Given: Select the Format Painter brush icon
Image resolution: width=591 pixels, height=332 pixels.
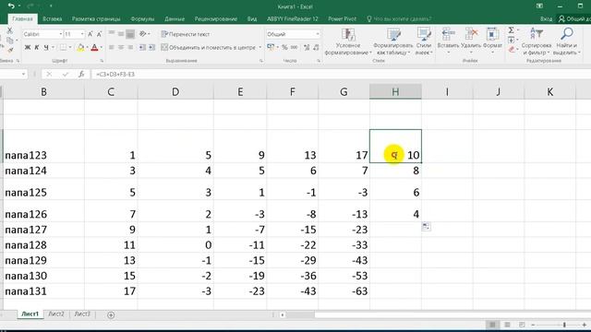Looking at the screenshot, I should [x=10, y=50].
